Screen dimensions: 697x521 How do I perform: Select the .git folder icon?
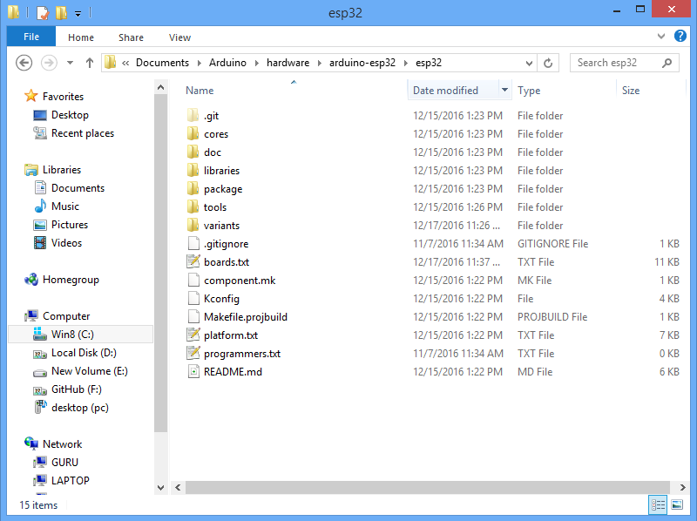pos(193,116)
